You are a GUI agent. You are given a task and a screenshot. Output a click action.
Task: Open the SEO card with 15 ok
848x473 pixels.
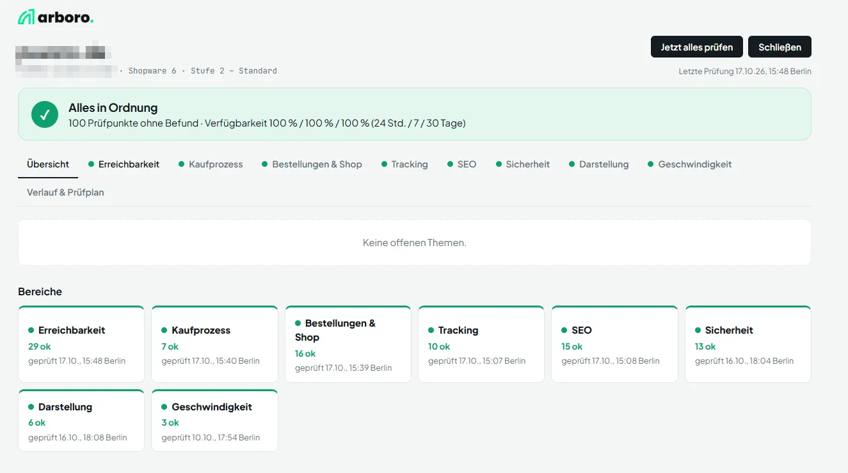tap(614, 344)
